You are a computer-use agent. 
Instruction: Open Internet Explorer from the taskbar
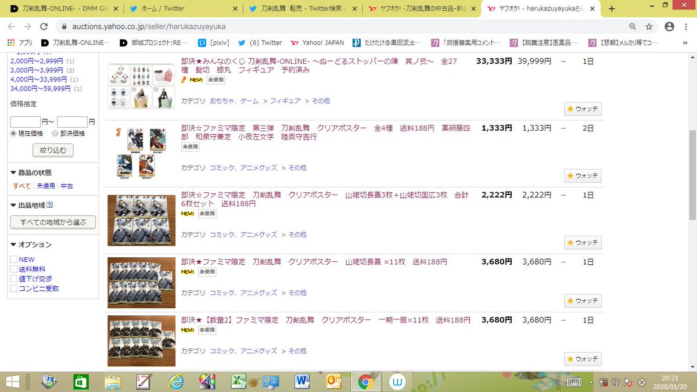[175, 382]
